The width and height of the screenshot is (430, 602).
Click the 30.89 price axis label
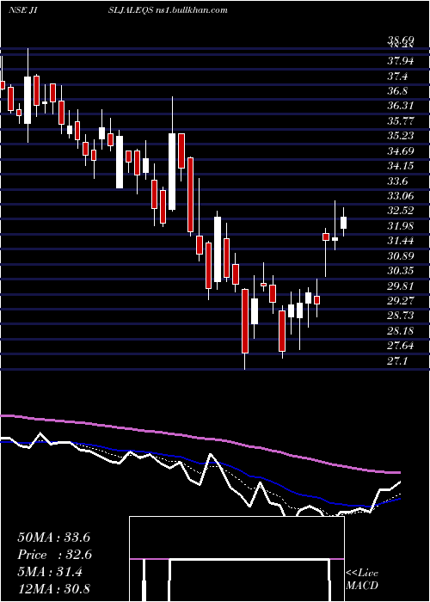(x=400, y=256)
